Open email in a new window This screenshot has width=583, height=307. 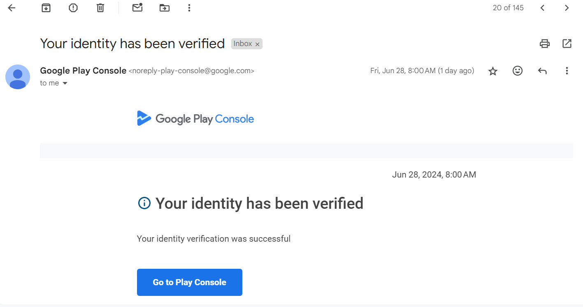tap(567, 44)
